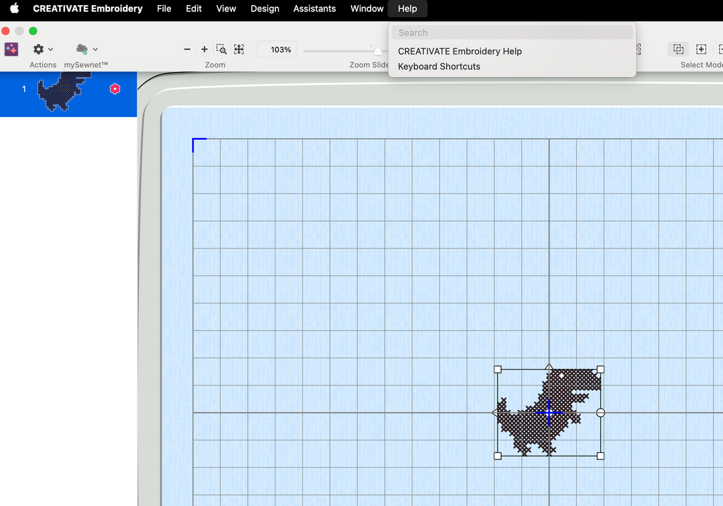Close the open Help menu

[x=408, y=9]
